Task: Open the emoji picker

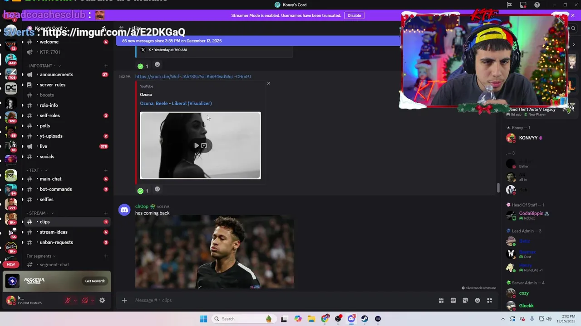Action: (478, 300)
